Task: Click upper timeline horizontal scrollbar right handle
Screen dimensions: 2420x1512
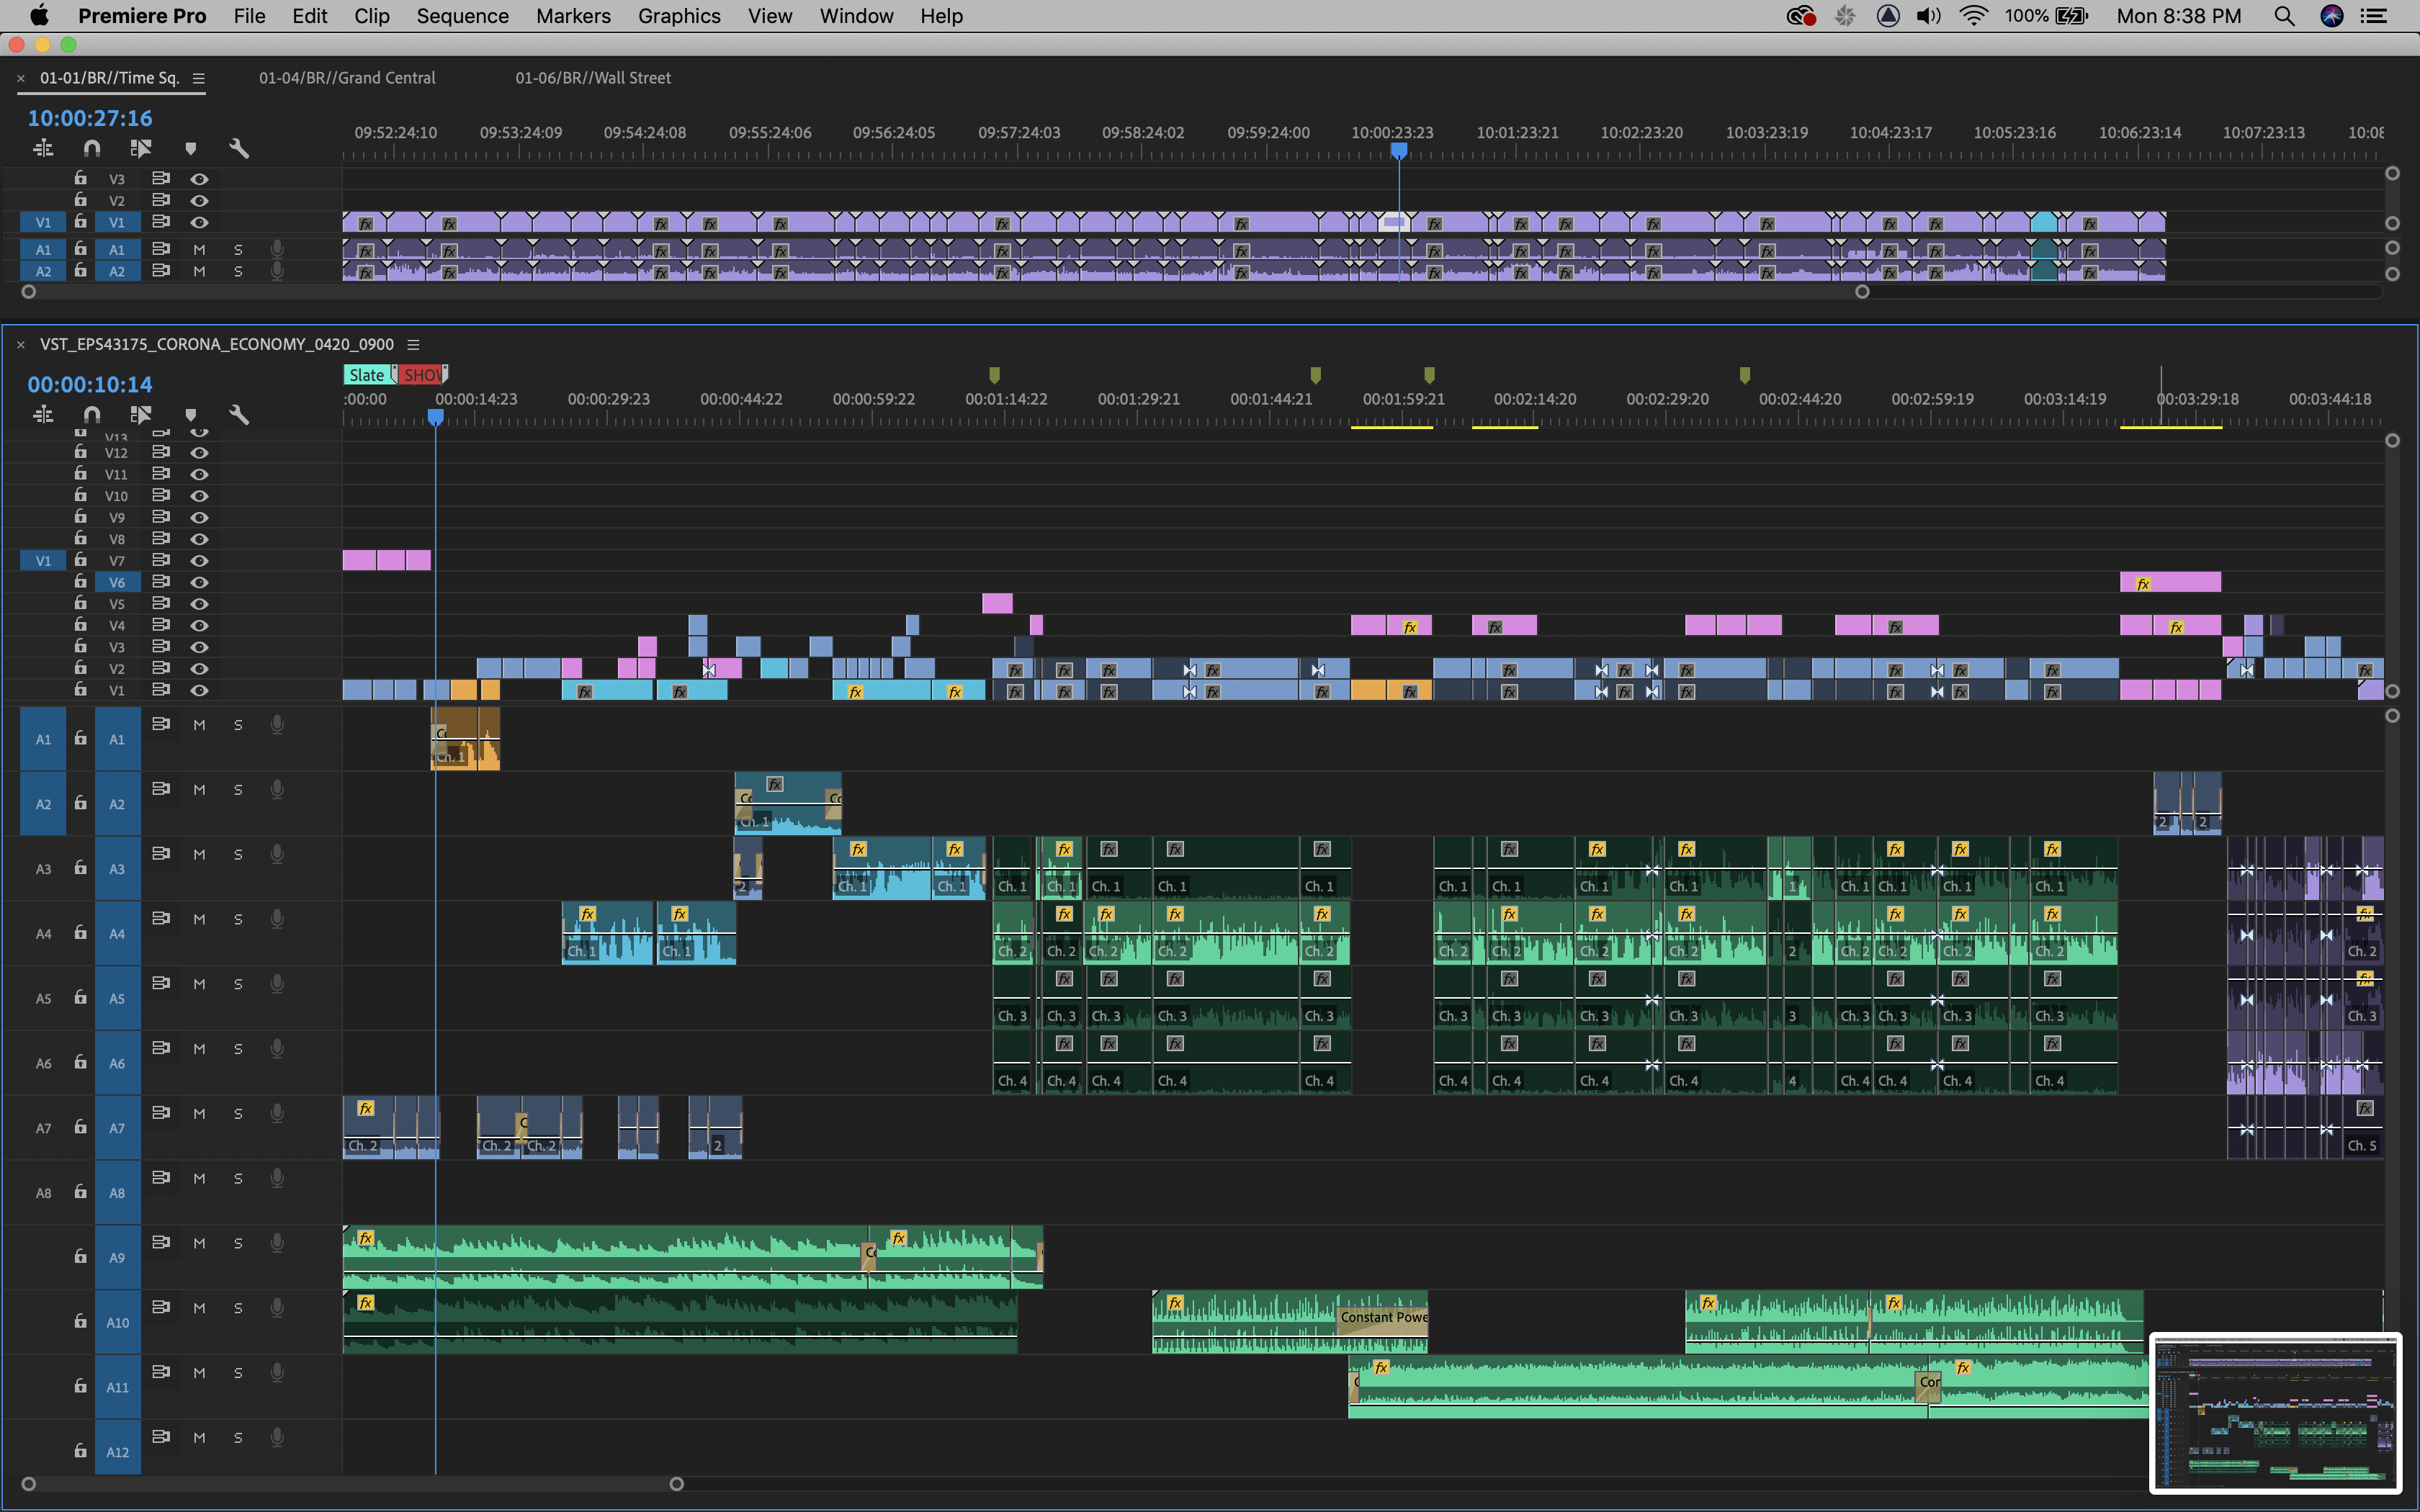Action: 1862,292
